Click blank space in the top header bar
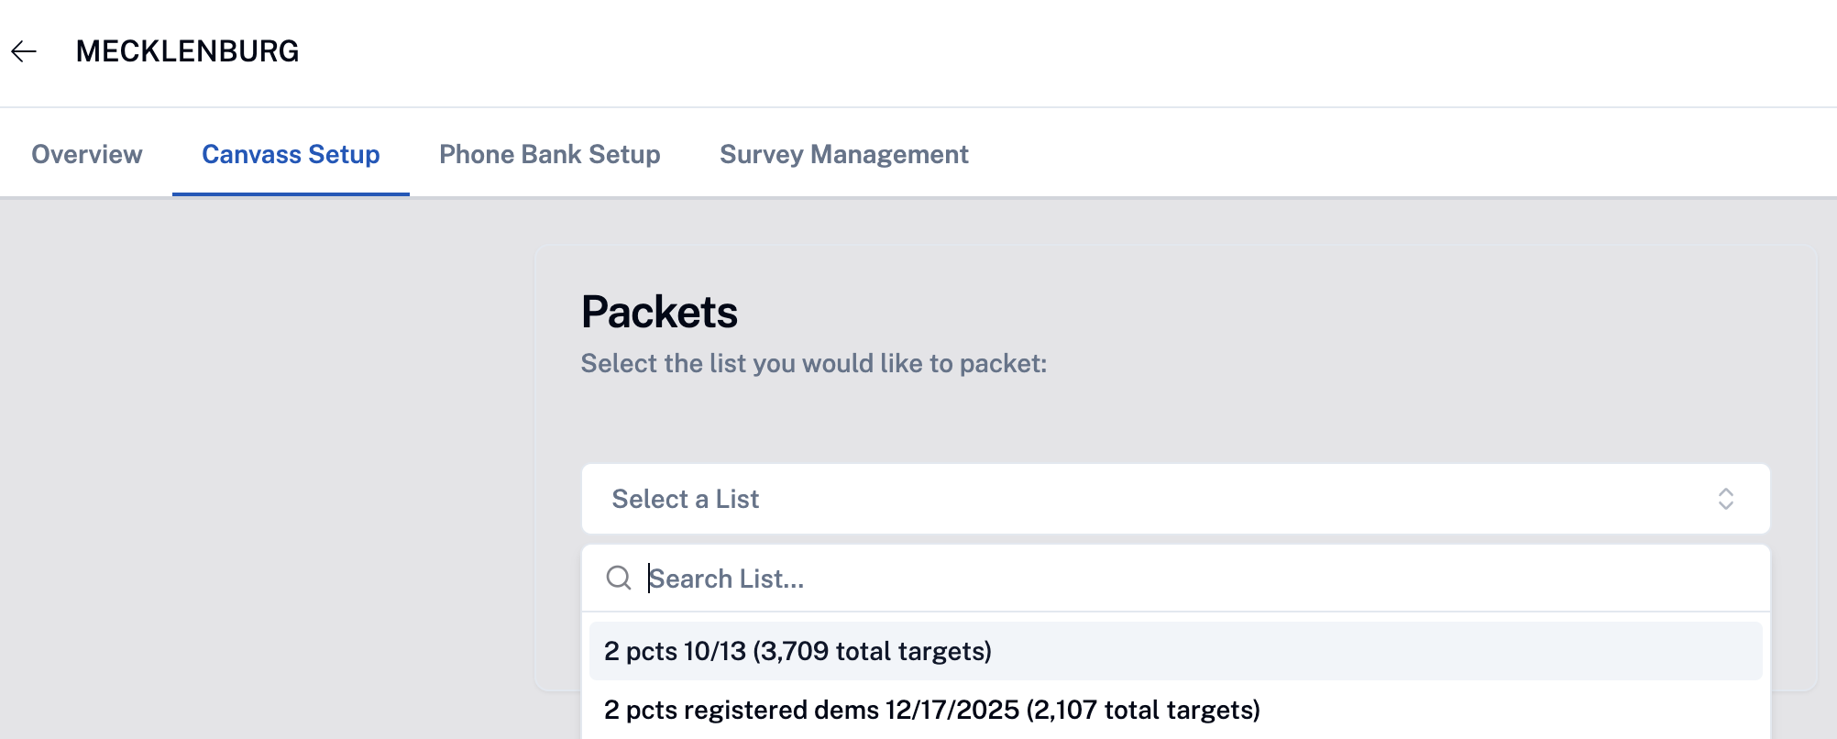This screenshot has width=1837, height=739. [x=1008, y=51]
